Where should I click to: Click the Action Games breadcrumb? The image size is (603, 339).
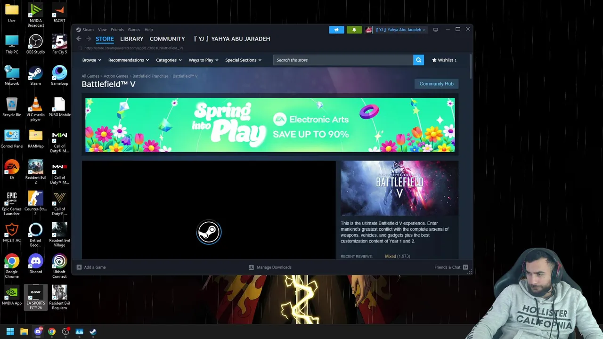[116, 76]
